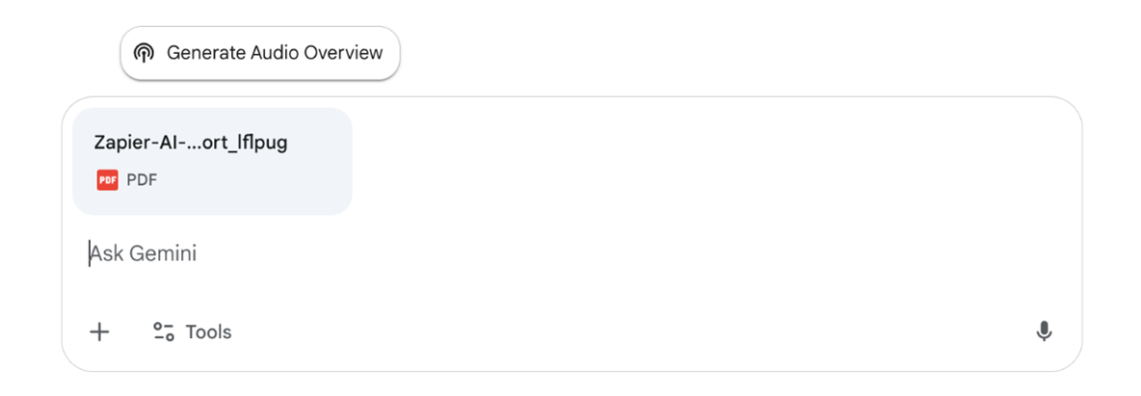1141x396 pixels.
Task: Open the Tools menu
Action: [x=192, y=331]
